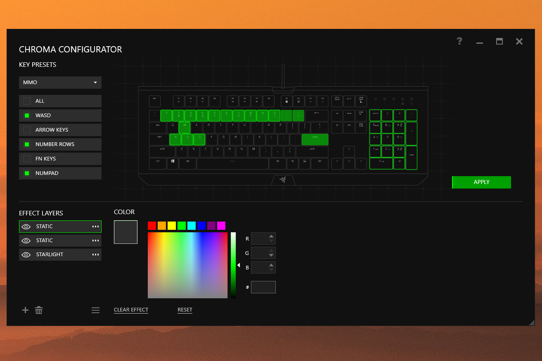Decrease the B value with down arrow
Viewport: 542px width, 361px height.
pos(271,270)
